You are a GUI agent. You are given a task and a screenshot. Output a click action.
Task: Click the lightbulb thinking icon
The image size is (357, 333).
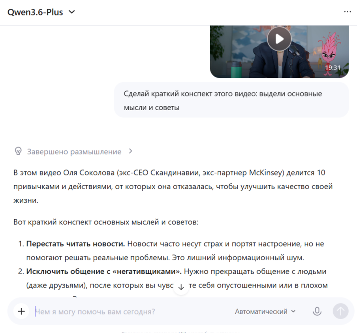coord(18,151)
